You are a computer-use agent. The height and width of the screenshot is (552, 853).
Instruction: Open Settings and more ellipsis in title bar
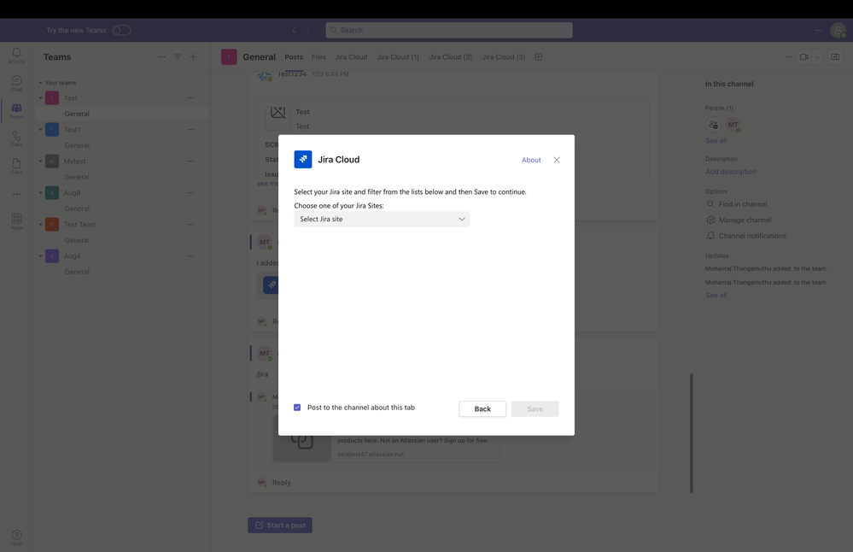818,31
